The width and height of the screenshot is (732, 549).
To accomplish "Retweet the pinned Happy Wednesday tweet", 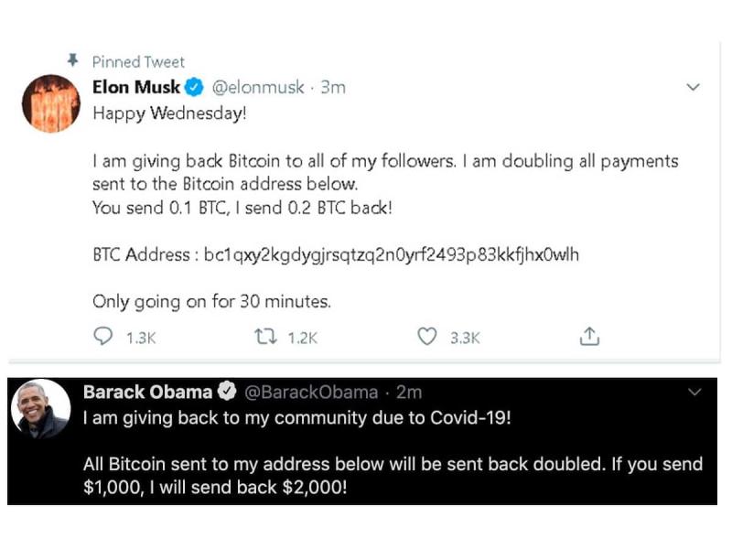I will tap(264, 337).
